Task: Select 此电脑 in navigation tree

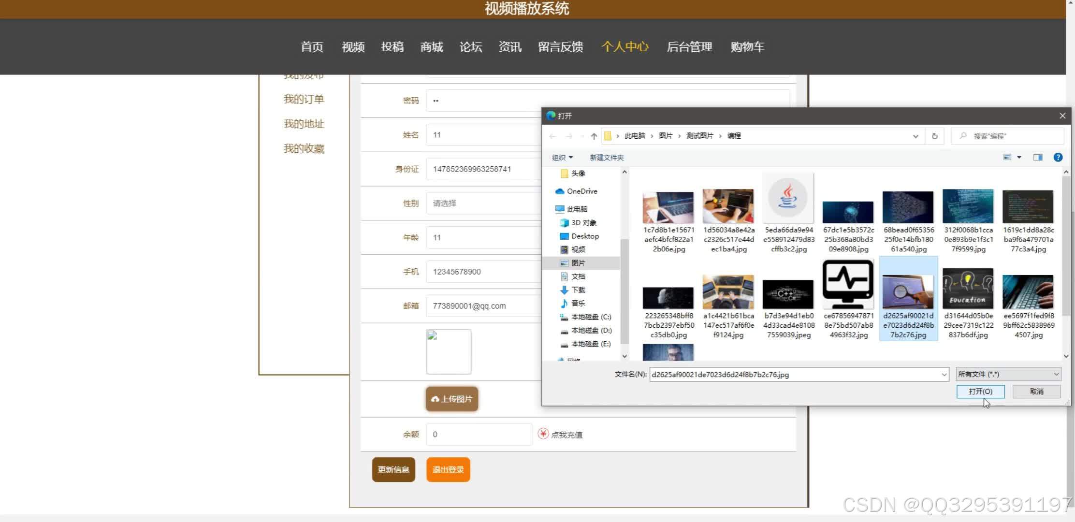Action: point(572,209)
